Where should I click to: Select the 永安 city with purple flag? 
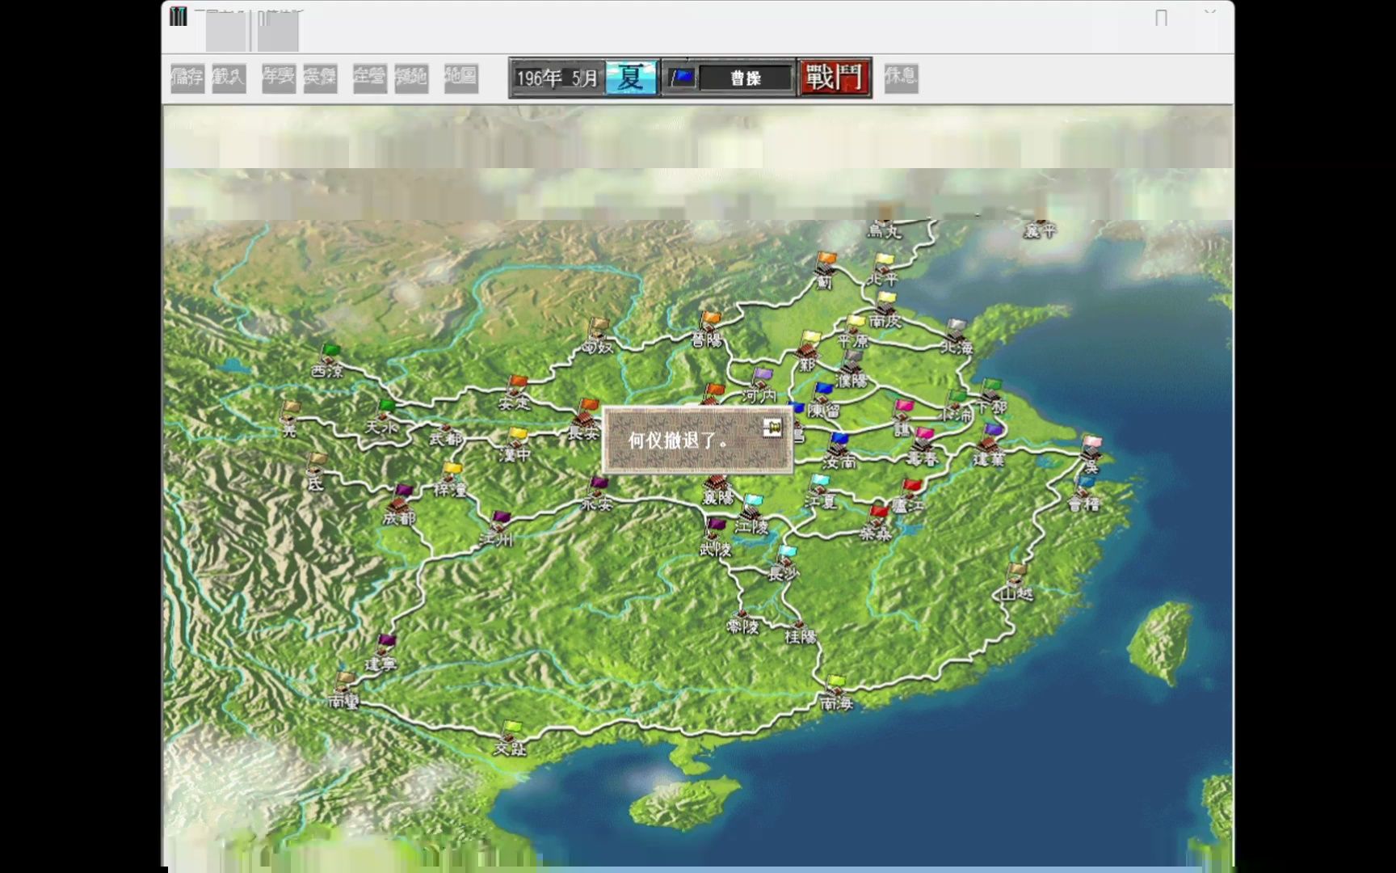pos(597,494)
